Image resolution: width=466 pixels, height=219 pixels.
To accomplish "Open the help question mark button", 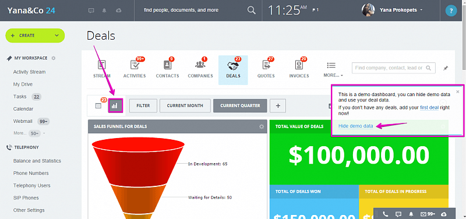I will (451, 11).
